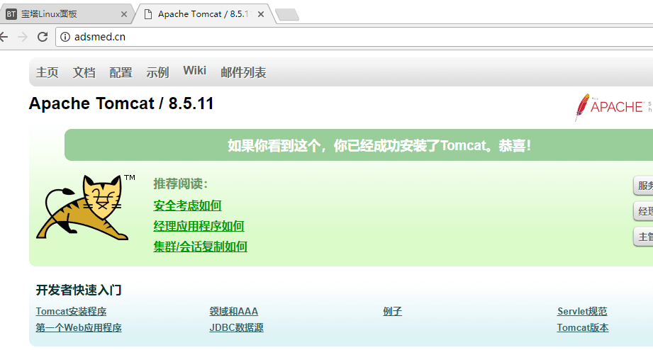
Task: Switch to the 宝塔Linux面板 tab
Action: (x=67, y=14)
